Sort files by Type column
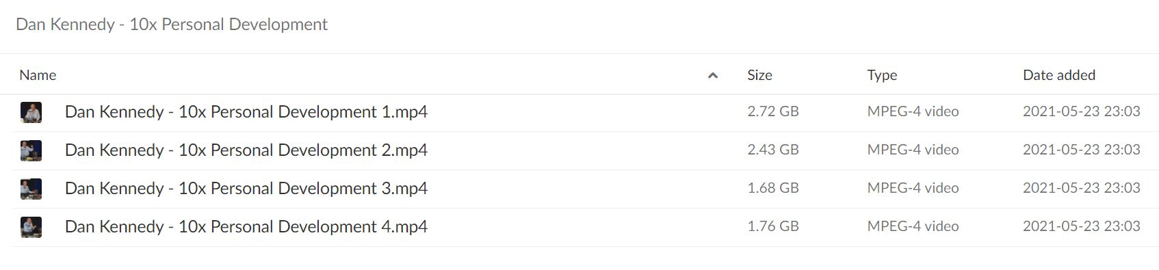 [x=882, y=75]
